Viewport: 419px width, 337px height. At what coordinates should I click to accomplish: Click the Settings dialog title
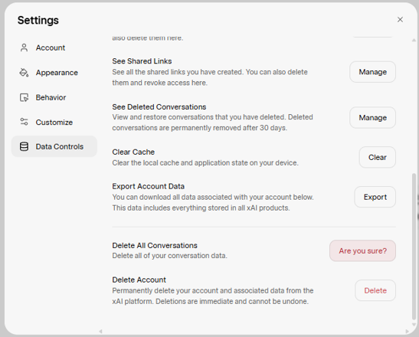(x=38, y=21)
